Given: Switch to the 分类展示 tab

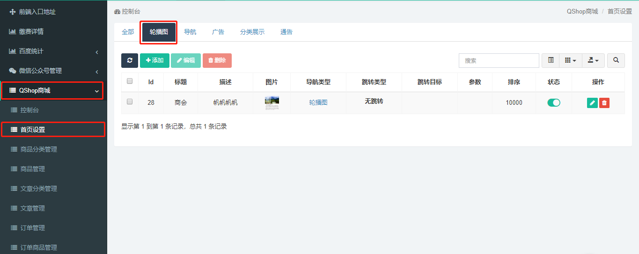Looking at the screenshot, I should [x=252, y=32].
